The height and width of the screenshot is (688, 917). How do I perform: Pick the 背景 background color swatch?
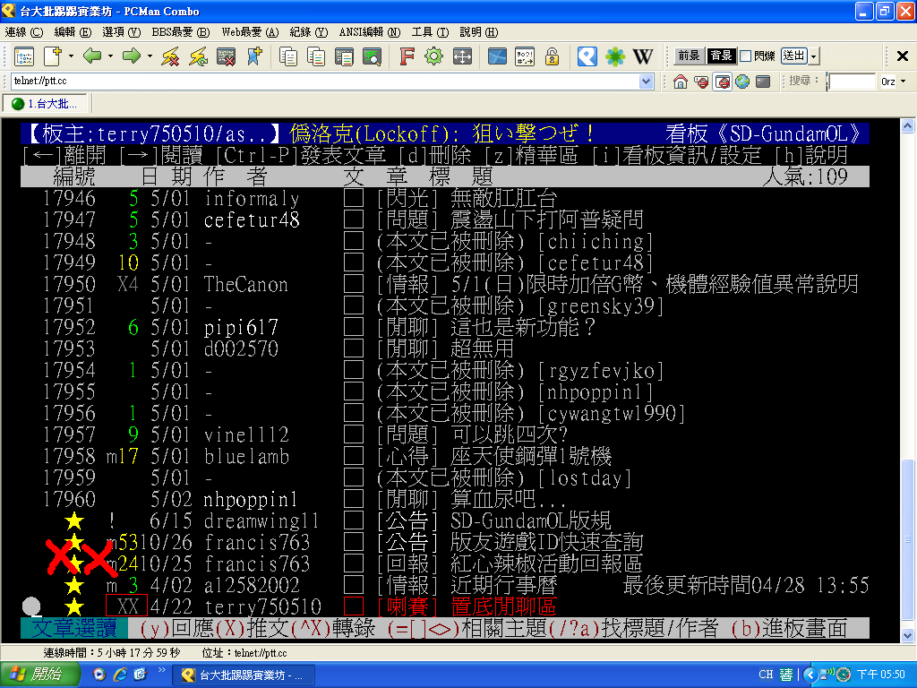(721, 56)
